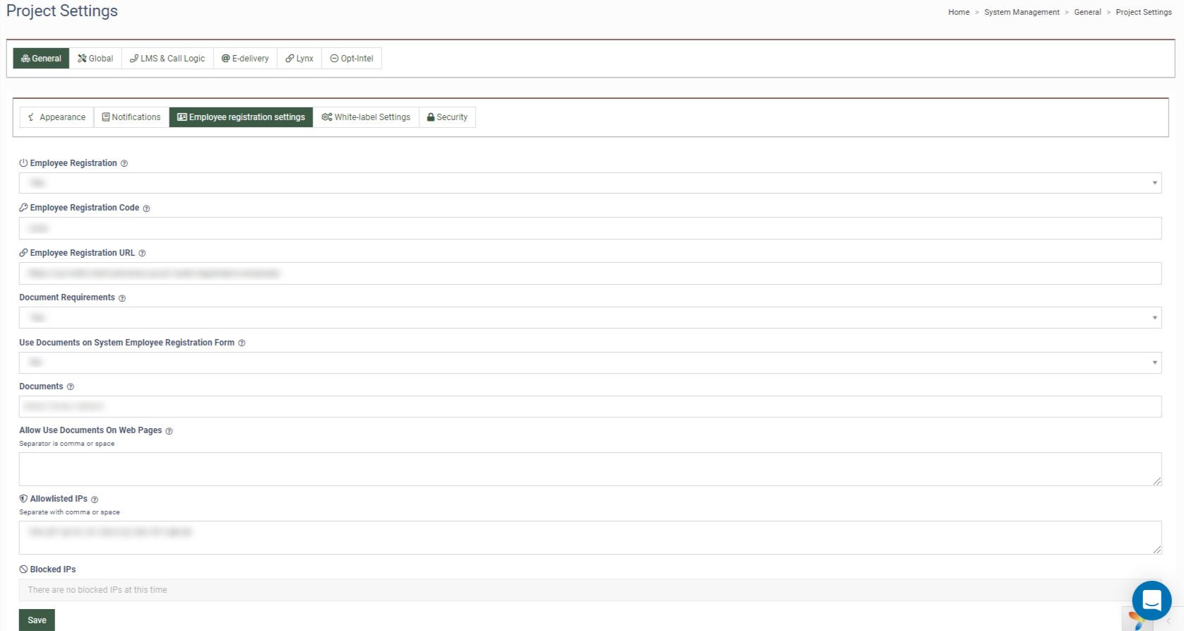The image size is (1184, 631).
Task: Click into Allow Use Documents On Web Pages textarea
Action: pos(590,469)
